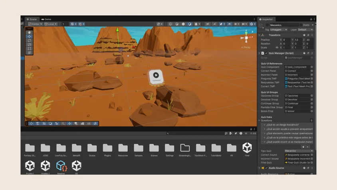Screen dimensions: 337x190
Task: Open the Center pivot dropdown
Action: point(35,24)
